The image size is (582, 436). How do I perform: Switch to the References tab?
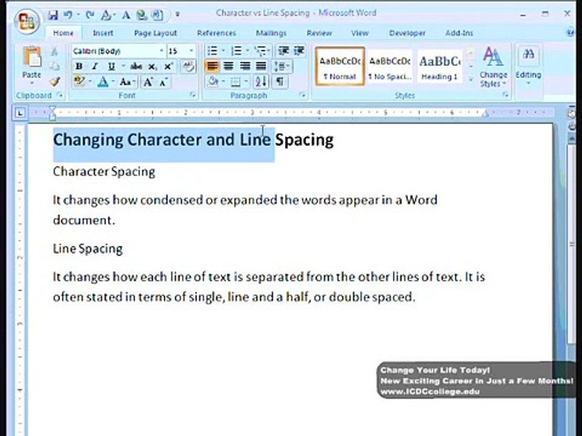tap(216, 33)
